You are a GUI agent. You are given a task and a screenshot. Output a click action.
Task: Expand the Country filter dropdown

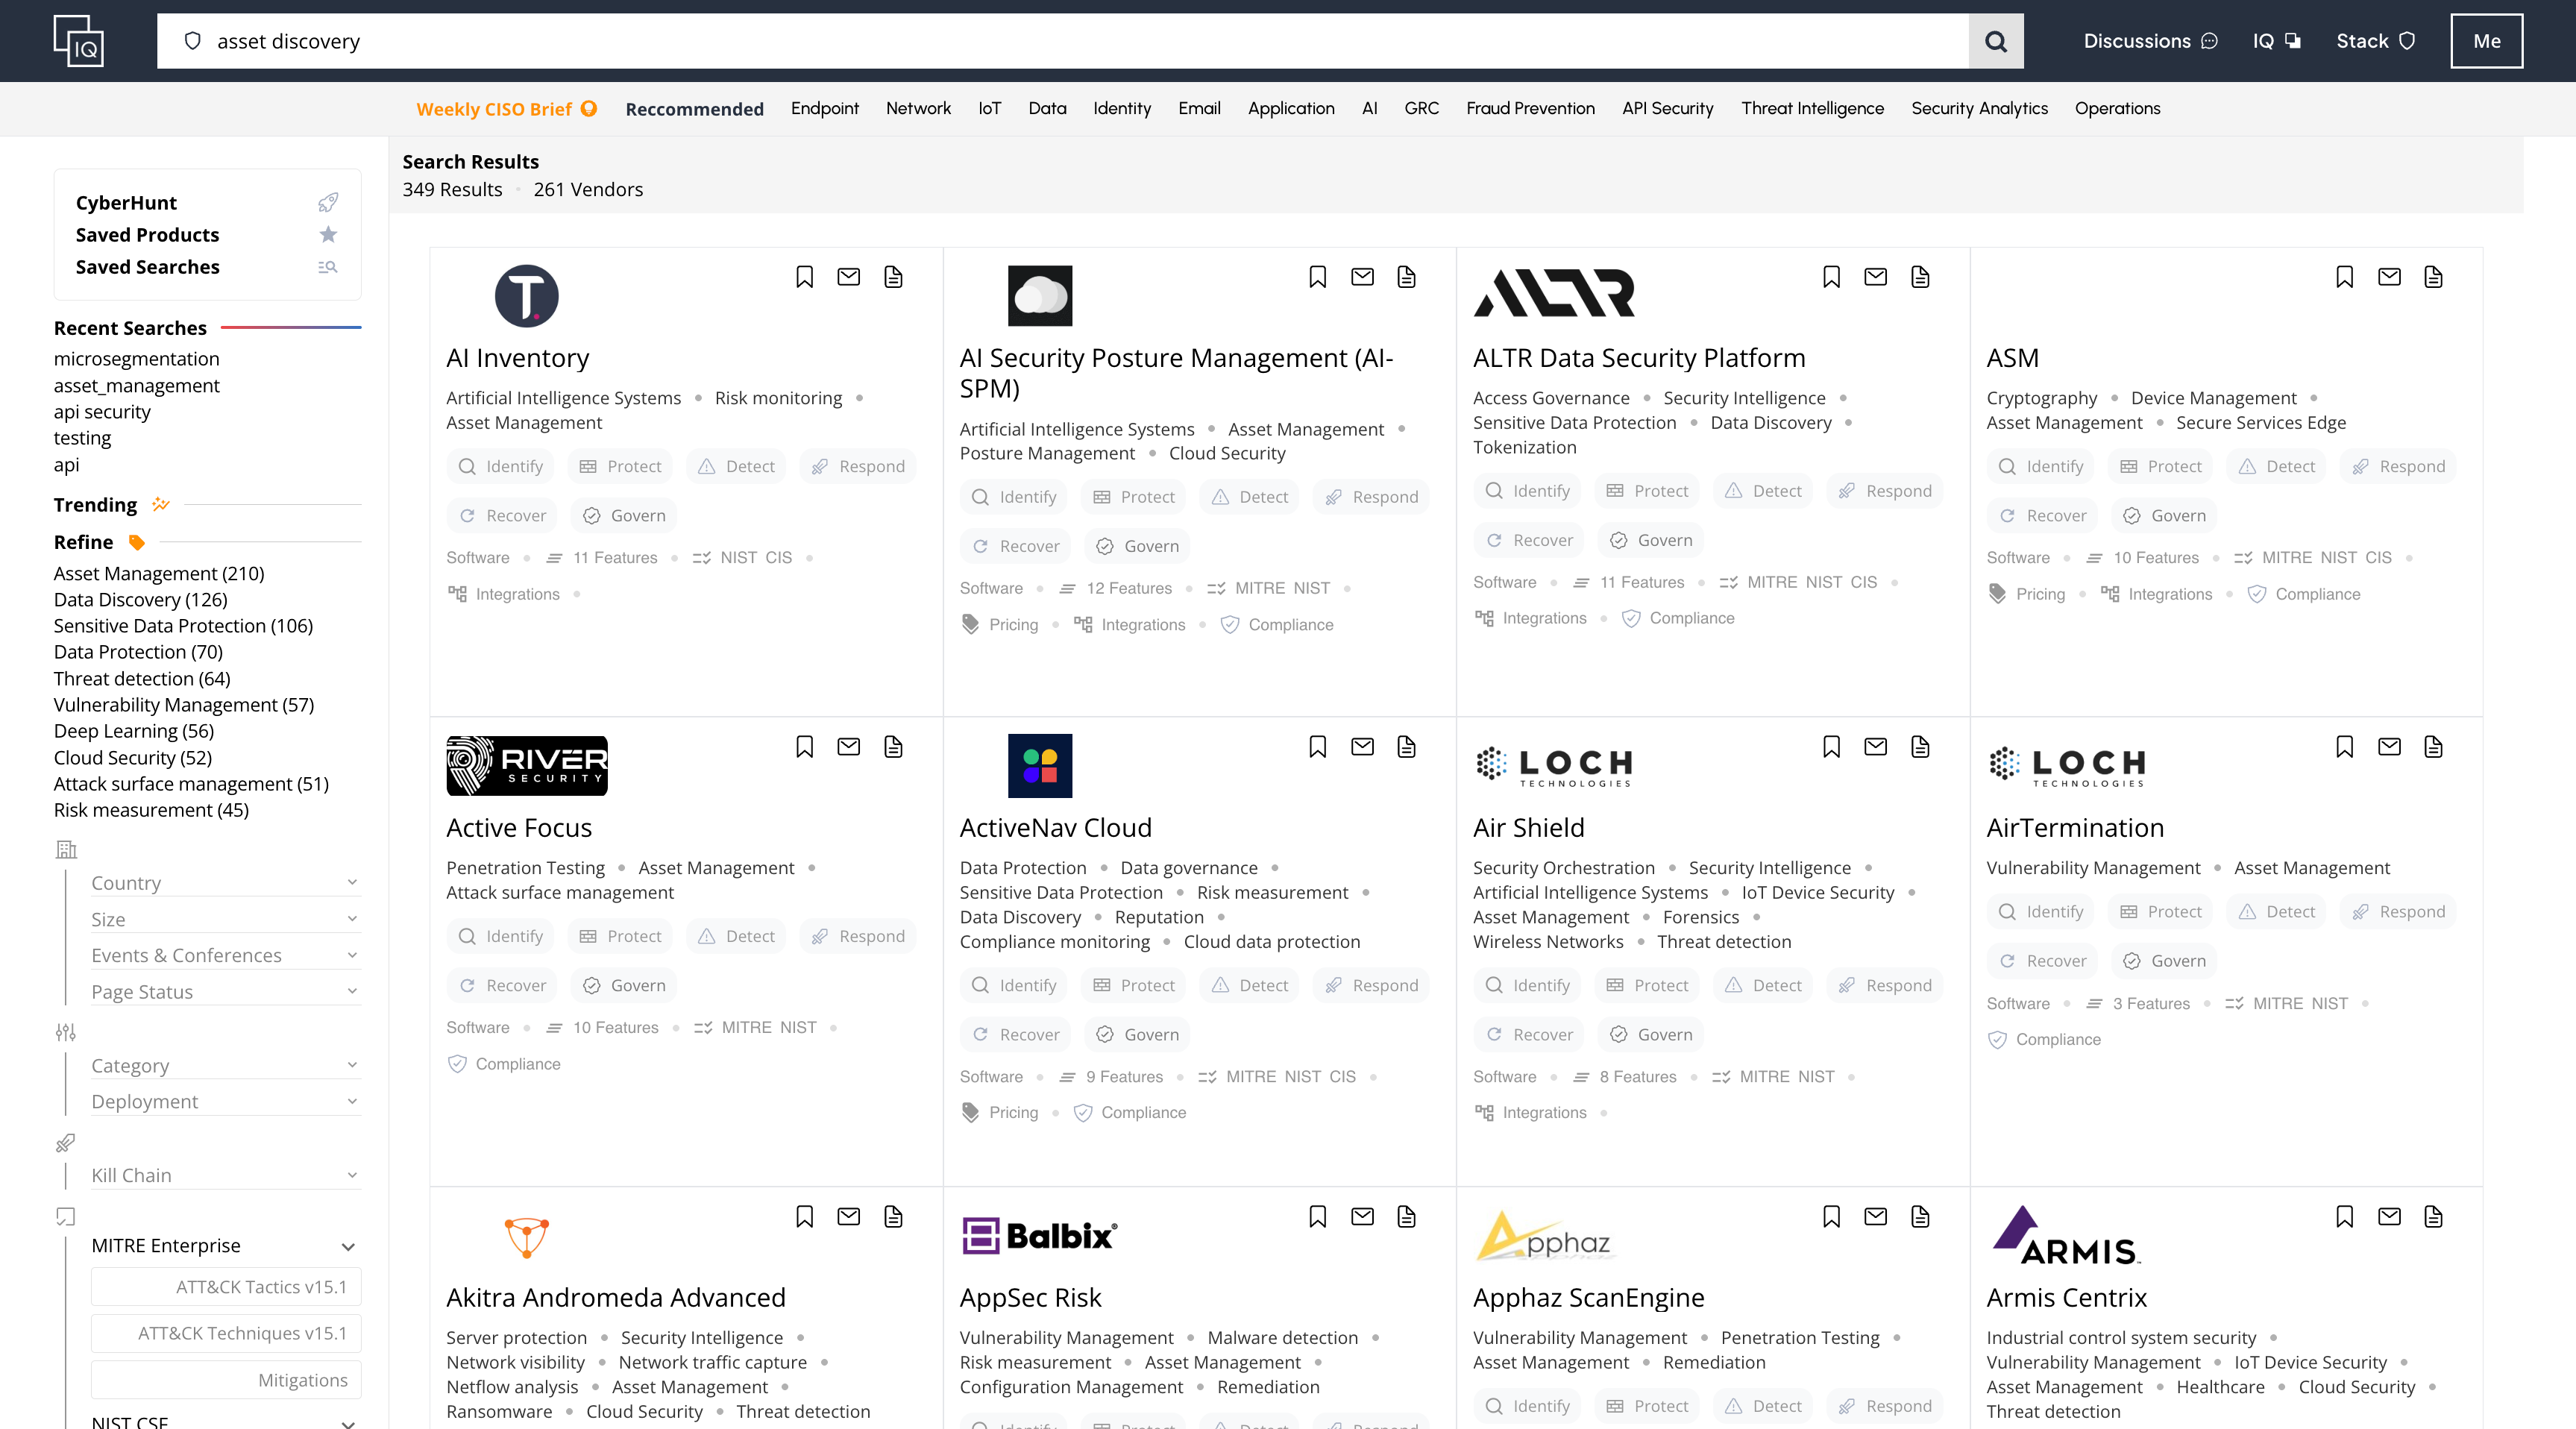224,883
